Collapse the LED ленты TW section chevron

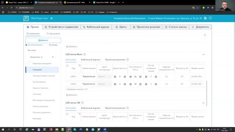point(203,103)
